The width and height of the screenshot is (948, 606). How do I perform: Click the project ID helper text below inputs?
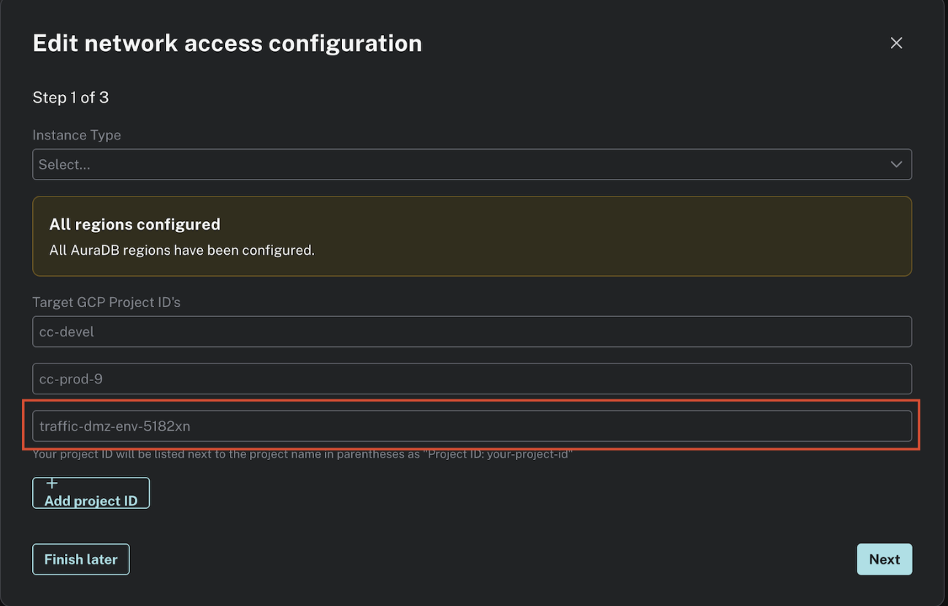(302, 453)
